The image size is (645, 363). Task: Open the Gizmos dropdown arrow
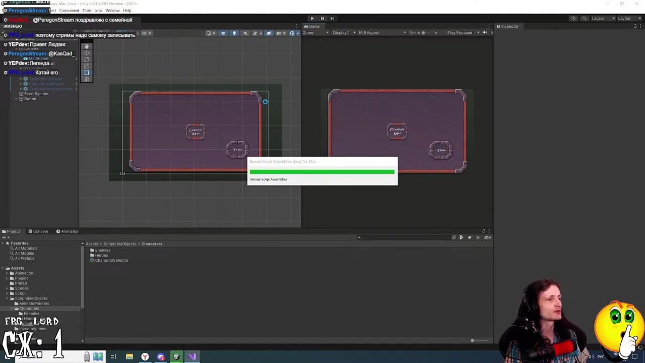[x=298, y=33]
